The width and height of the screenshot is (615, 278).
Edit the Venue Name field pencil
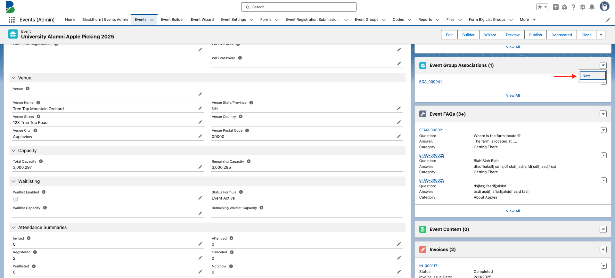pos(200,108)
